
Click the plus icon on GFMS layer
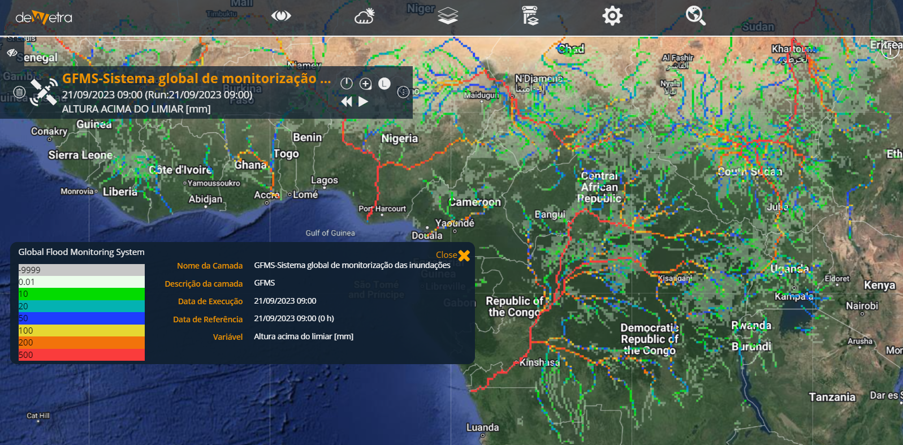[x=366, y=84]
